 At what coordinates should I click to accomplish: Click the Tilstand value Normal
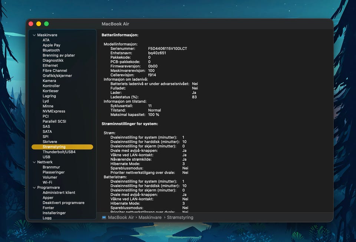tap(154, 110)
